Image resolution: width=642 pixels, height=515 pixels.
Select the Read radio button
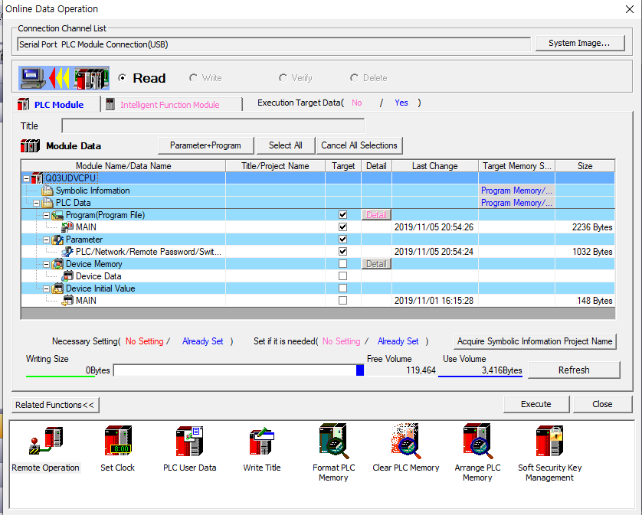(122, 78)
